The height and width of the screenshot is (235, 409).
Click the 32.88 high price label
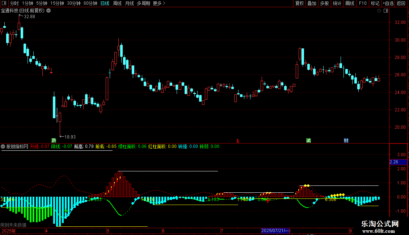coord(29,17)
